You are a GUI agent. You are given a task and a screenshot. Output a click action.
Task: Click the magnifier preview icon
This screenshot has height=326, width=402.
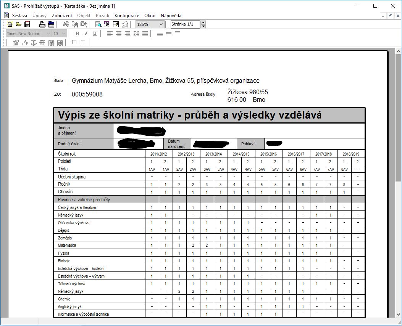pyautogui.click(x=98, y=24)
